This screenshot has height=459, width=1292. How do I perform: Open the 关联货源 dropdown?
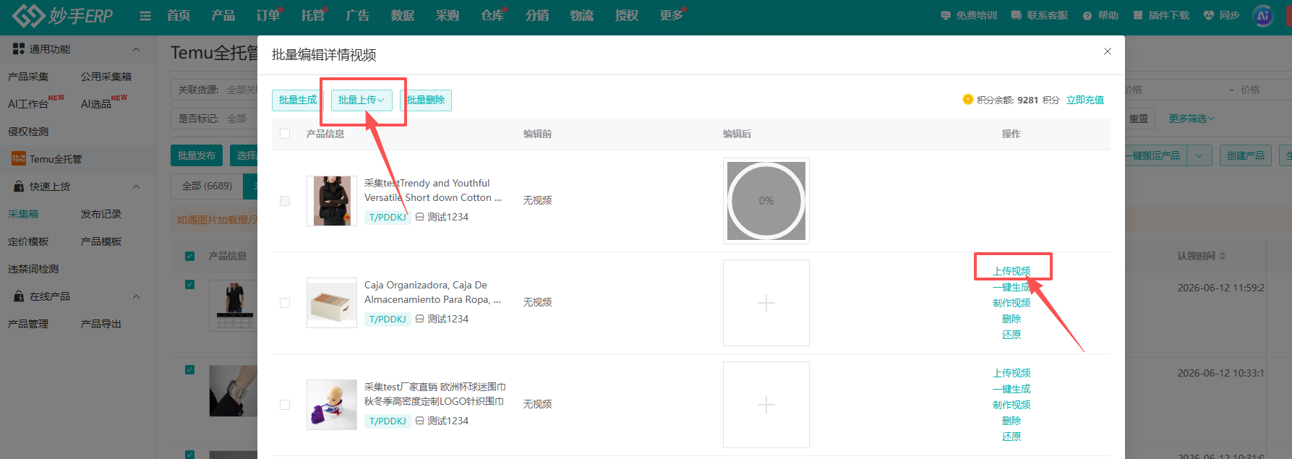[x=214, y=90]
